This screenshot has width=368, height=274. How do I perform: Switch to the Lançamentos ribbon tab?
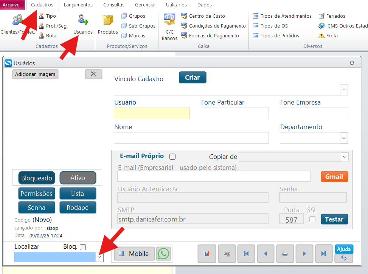78,5
